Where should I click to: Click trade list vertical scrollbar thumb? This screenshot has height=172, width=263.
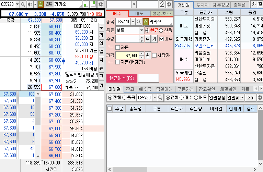point(38,111)
